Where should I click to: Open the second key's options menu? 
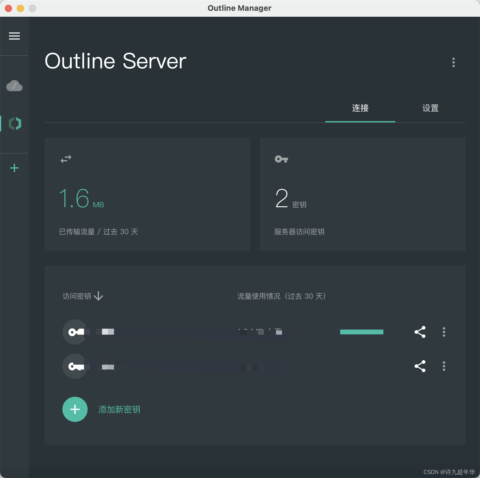(444, 366)
